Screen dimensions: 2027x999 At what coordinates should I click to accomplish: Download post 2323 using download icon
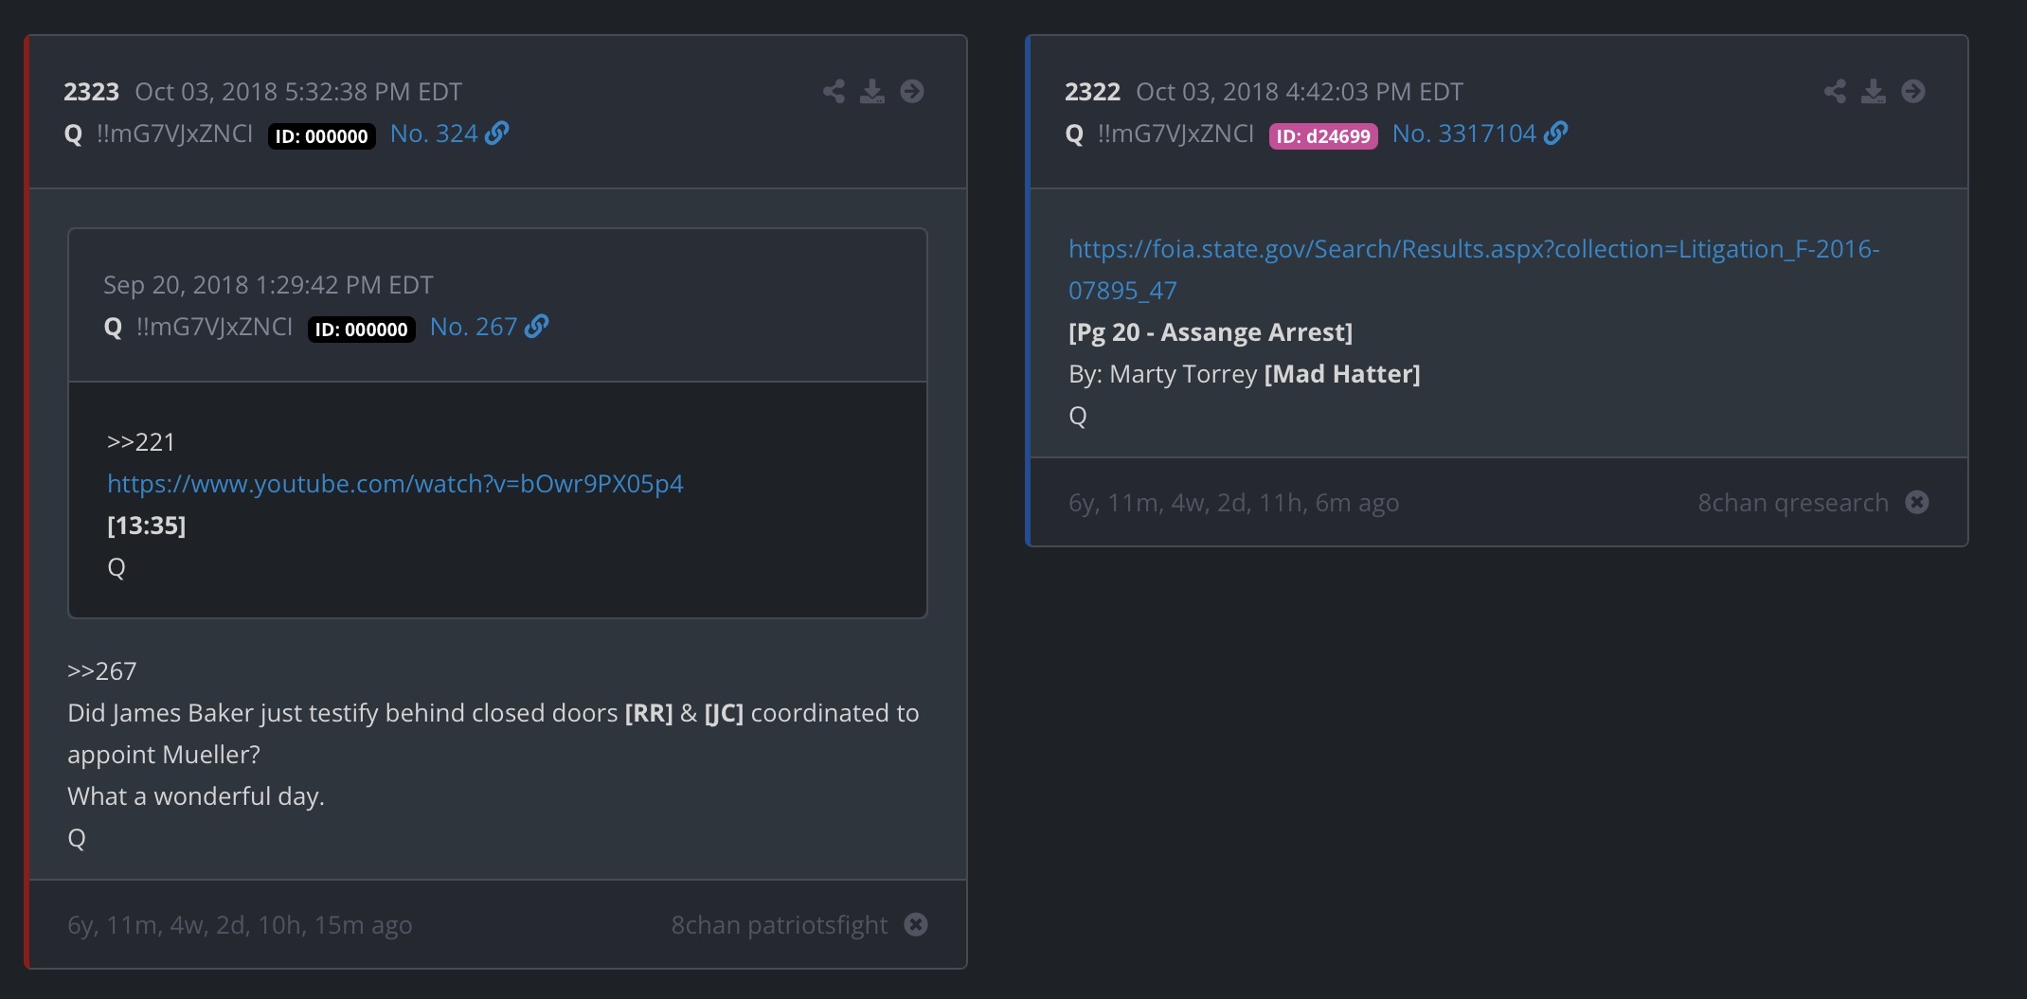pos(871,92)
